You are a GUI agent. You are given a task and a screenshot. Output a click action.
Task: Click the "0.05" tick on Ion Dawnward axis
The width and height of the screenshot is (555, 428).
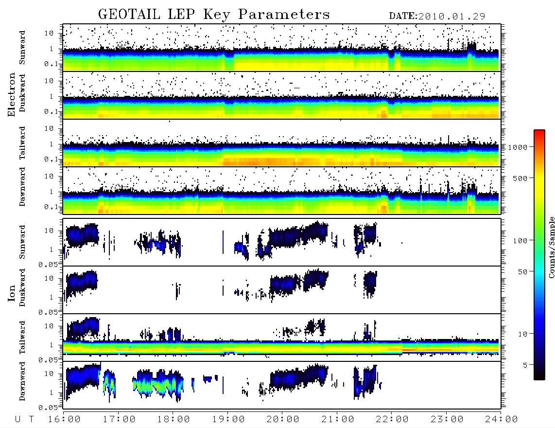pyautogui.click(x=48, y=408)
